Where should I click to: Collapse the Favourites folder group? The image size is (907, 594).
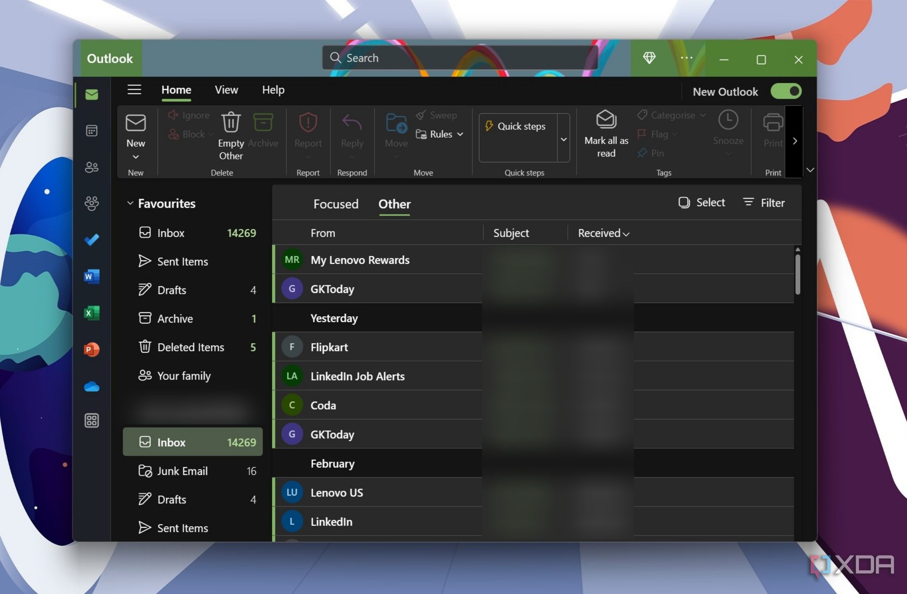pos(130,203)
